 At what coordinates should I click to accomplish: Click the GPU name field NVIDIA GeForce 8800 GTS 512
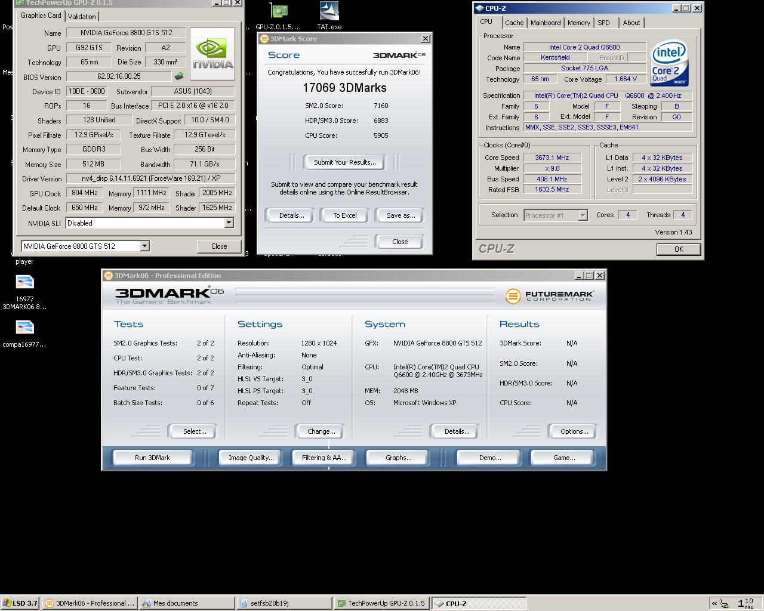coord(126,33)
